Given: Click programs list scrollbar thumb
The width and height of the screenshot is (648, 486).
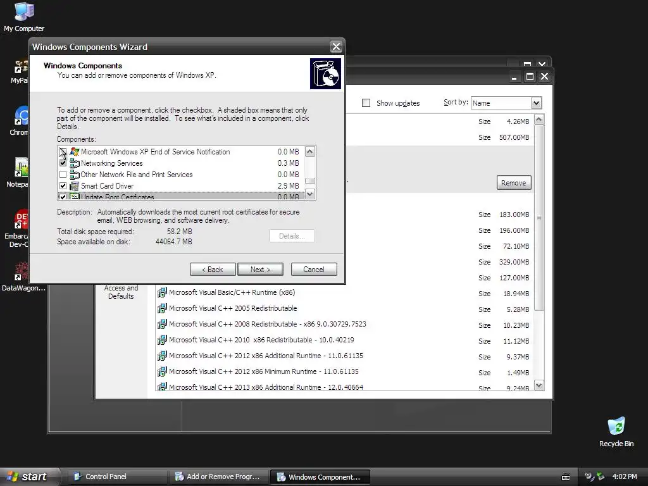Looking at the screenshot, I should 539,218.
